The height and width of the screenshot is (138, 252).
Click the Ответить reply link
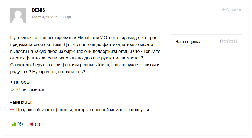pos(234,10)
